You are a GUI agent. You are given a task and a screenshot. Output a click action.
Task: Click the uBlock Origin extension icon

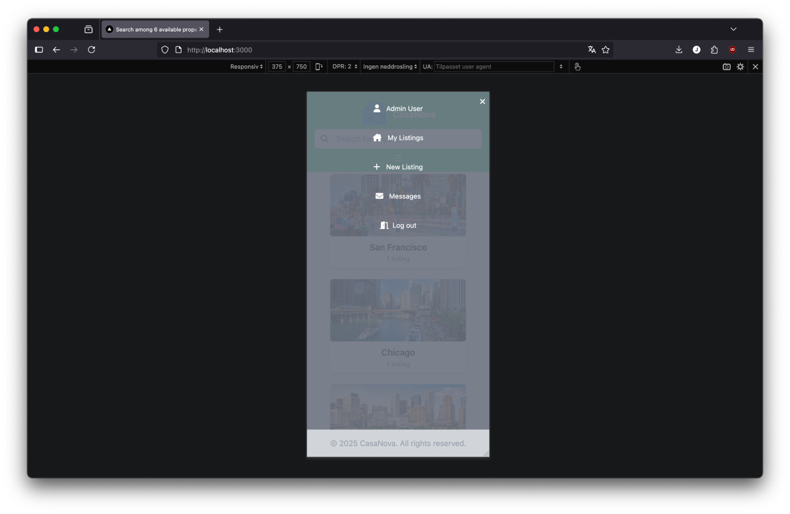tap(733, 49)
